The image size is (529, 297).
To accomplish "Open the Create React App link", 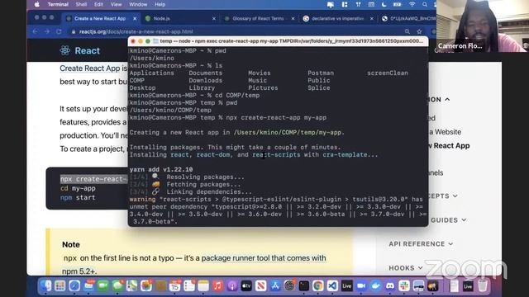I will coord(90,68).
